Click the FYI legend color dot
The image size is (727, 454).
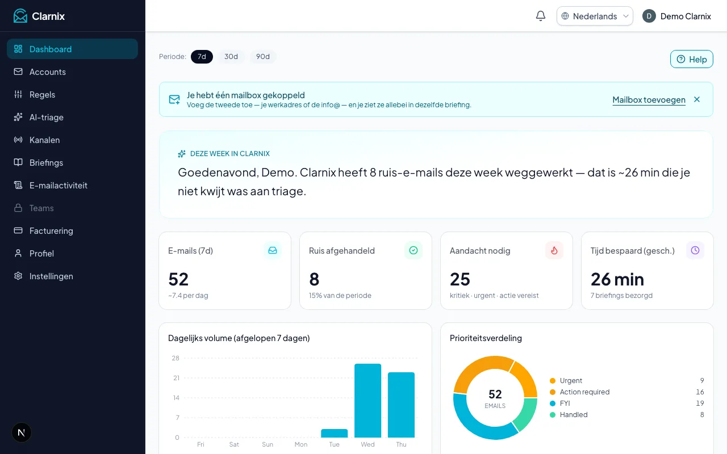[553, 403]
